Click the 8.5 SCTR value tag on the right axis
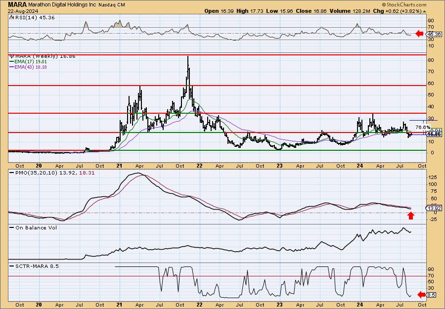This screenshot has width=445, height=309. [x=431, y=295]
